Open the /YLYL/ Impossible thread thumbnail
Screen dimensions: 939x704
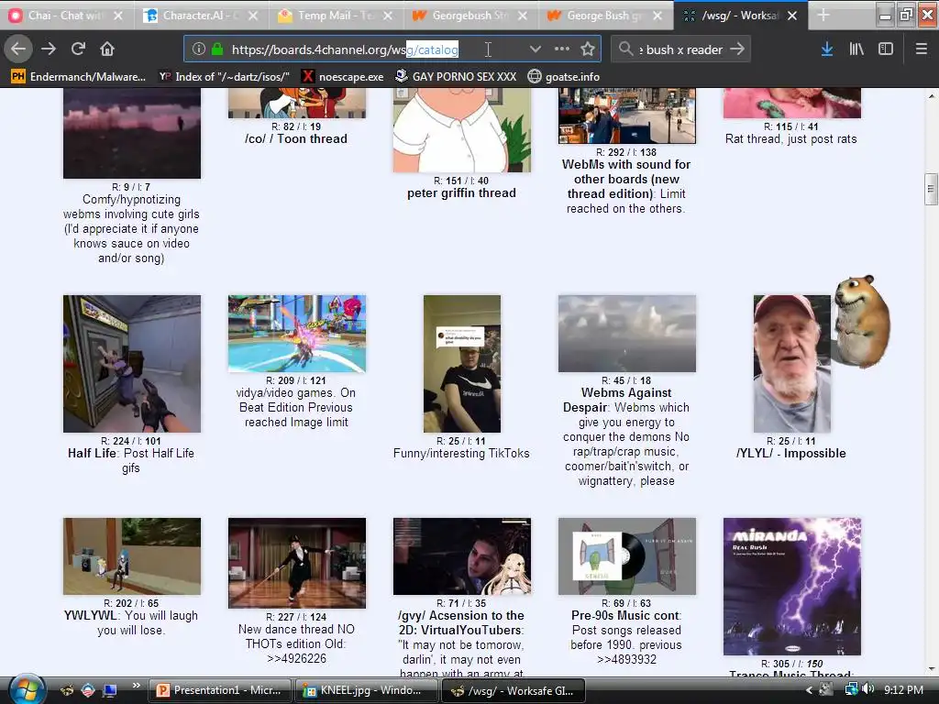pos(791,363)
